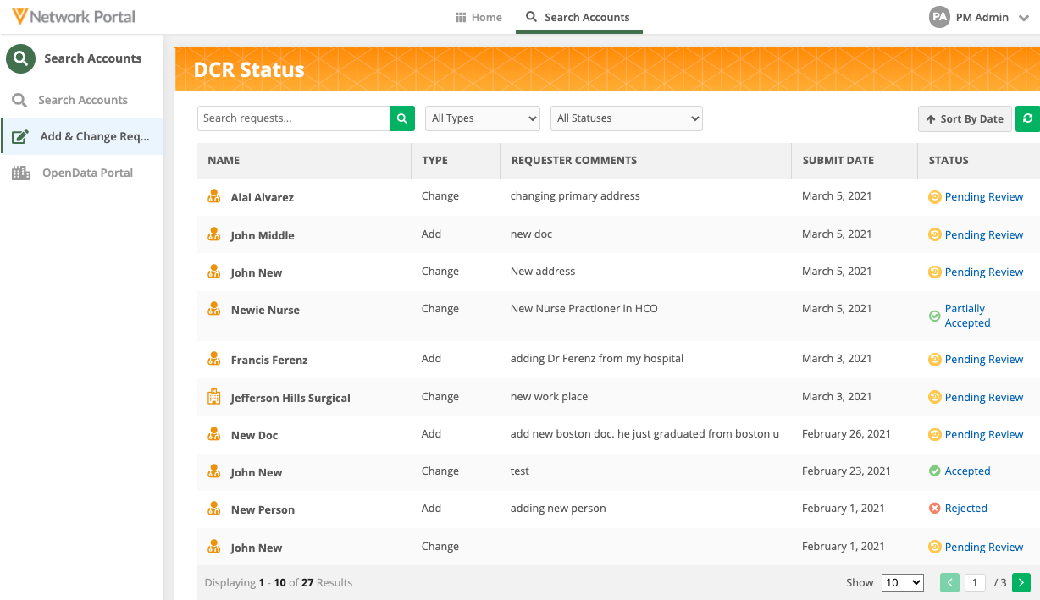The height and width of the screenshot is (600, 1040).
Task: Click the PA user avatar icon
Action: tap(938, 17)
